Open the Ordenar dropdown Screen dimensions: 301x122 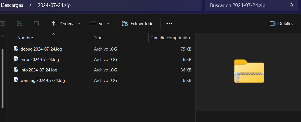(x=66, y=24)
